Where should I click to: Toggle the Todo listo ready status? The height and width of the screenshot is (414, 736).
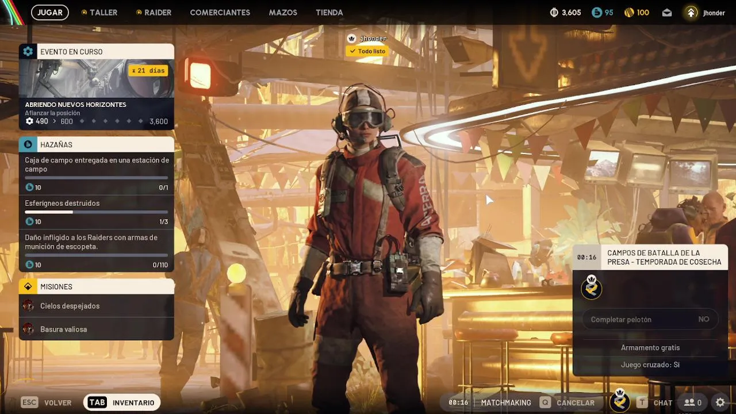tap(367, 51)
